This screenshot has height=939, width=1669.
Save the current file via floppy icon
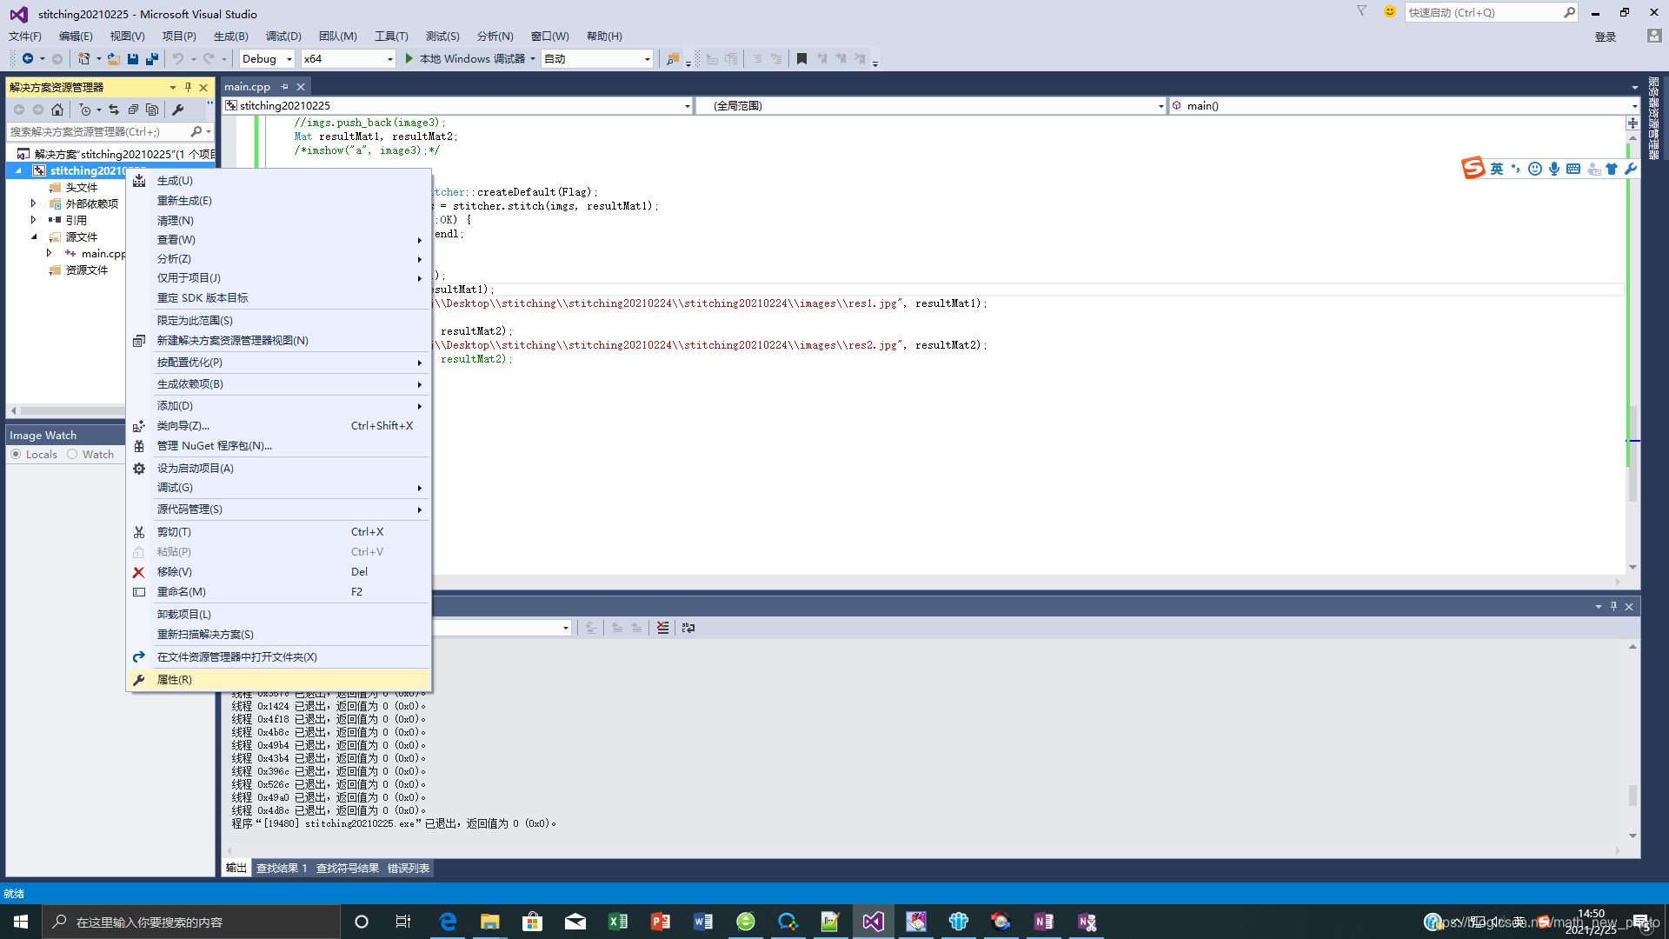tap(133, 59)
